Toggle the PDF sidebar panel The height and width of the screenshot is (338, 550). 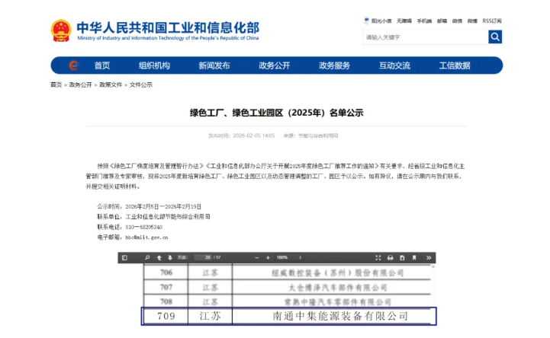point(124,257)
